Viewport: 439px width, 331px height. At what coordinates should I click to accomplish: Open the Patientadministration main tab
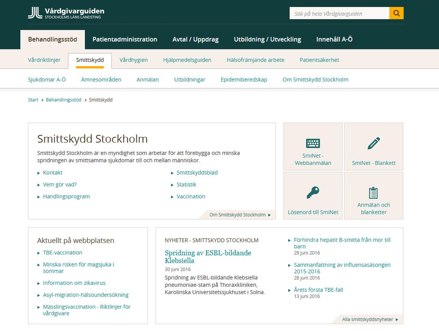pos(125,39)
